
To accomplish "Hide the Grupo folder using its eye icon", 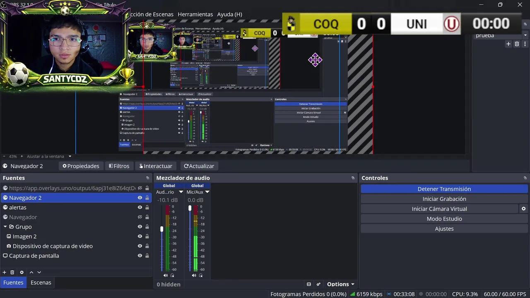I will coord(140,227).
